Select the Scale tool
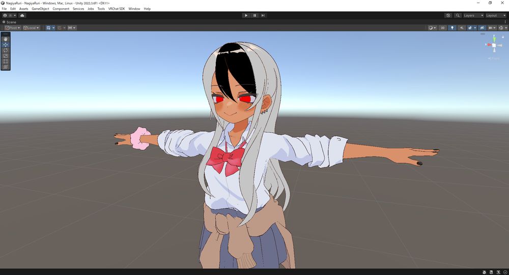 (x=6, y=56)
